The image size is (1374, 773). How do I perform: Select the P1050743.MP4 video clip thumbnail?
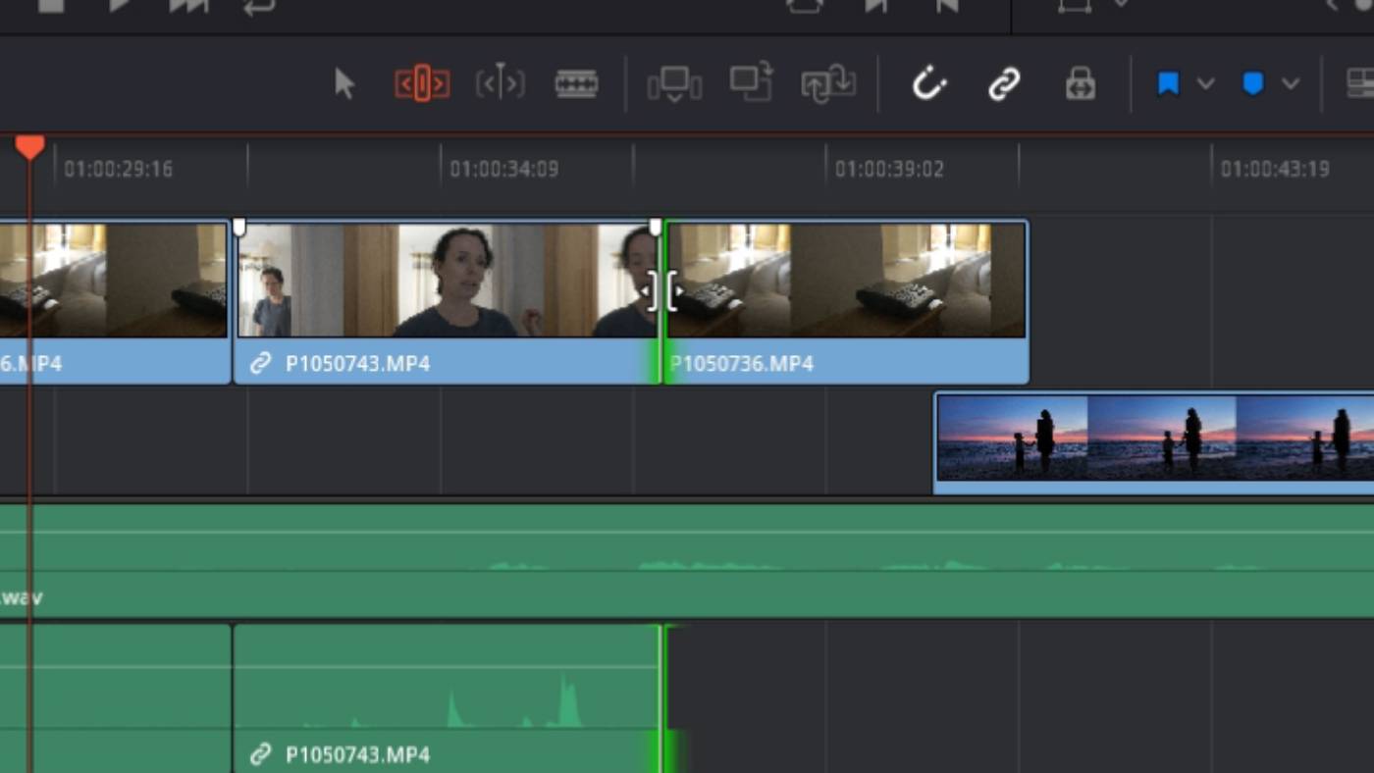[448, 281]
